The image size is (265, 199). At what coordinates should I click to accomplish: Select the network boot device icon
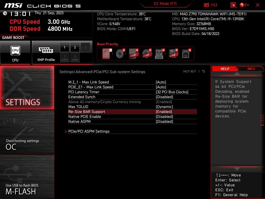click(186, 54)
